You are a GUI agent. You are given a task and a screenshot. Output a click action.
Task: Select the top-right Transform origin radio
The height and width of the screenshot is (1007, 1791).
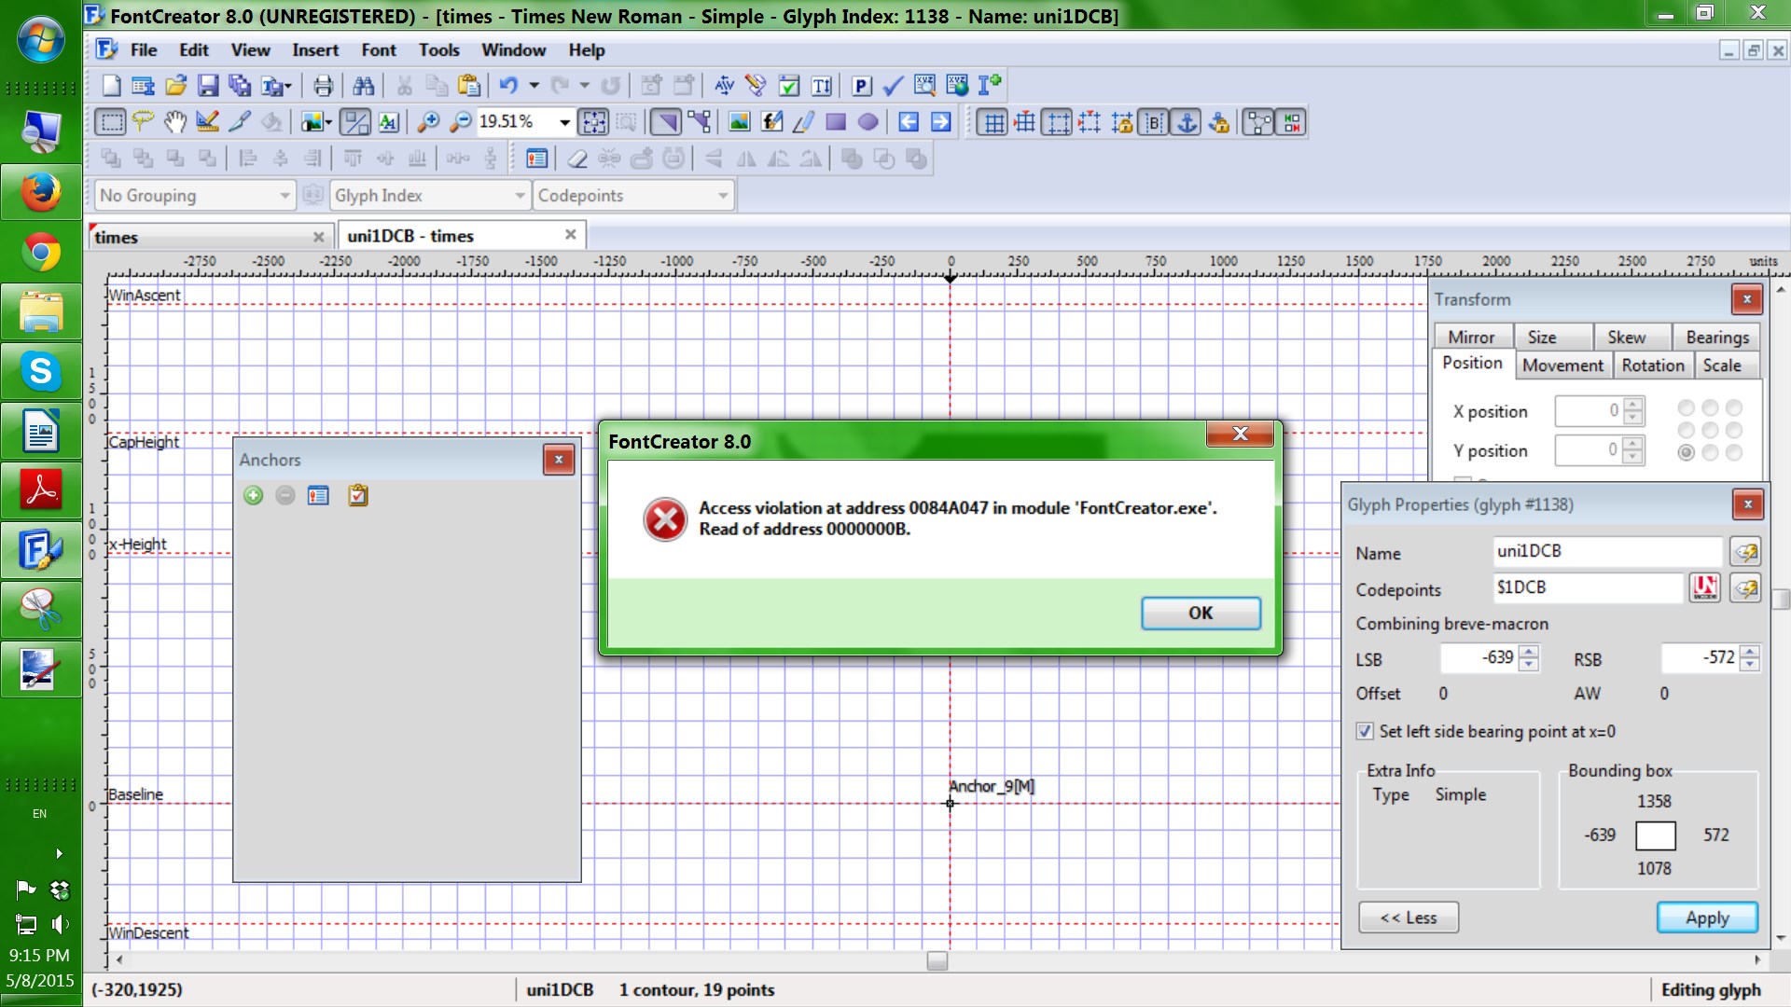pyautogui.click(x=1734, y=407)
